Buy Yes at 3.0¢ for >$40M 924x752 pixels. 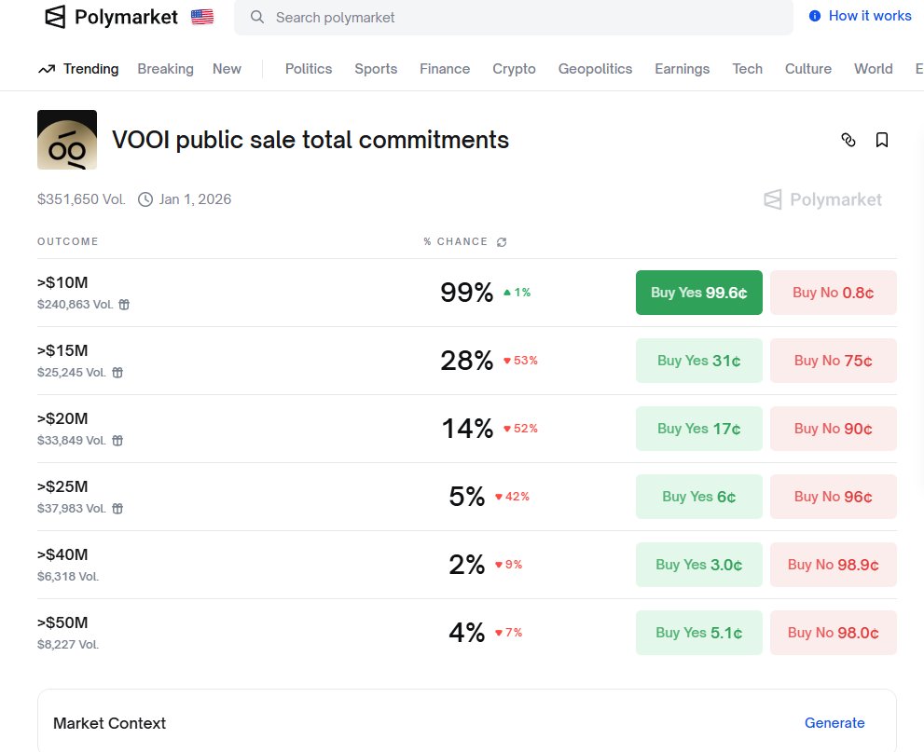(699, 565)
